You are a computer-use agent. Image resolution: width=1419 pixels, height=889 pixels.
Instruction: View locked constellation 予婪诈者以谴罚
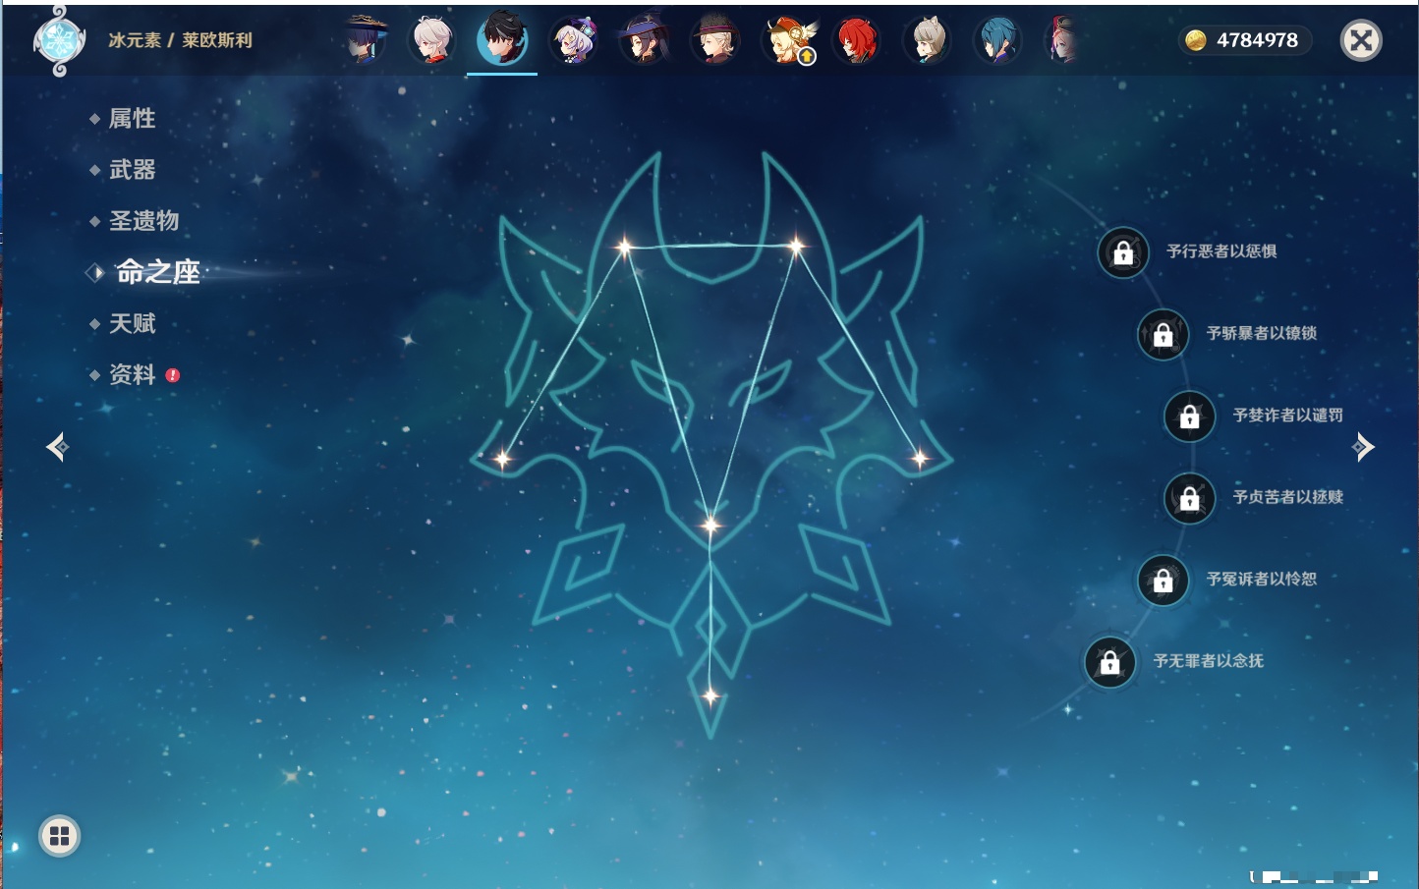pyautogui.click(x=1190, y=417)
